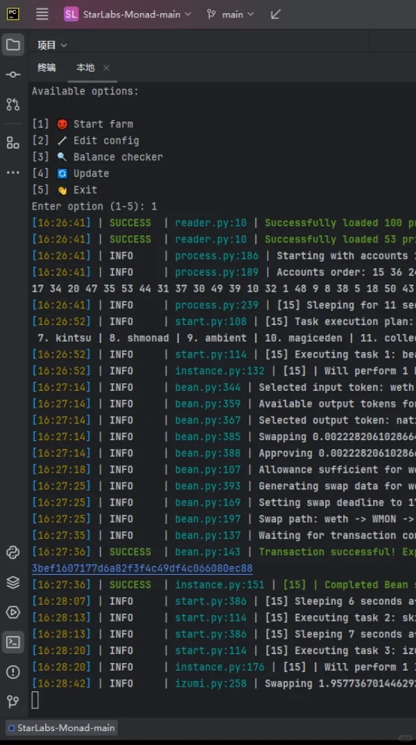Select the 终端 tab label
The image size is (416, 745).
pyautogui.click(x=46, y=67)
